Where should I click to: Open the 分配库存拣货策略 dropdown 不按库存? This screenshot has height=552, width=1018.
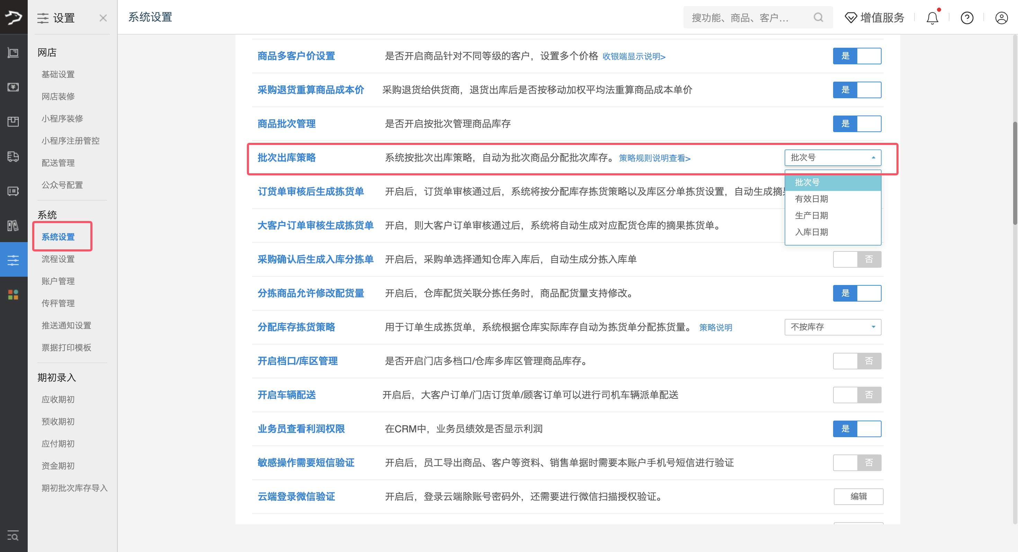[833, 327]
